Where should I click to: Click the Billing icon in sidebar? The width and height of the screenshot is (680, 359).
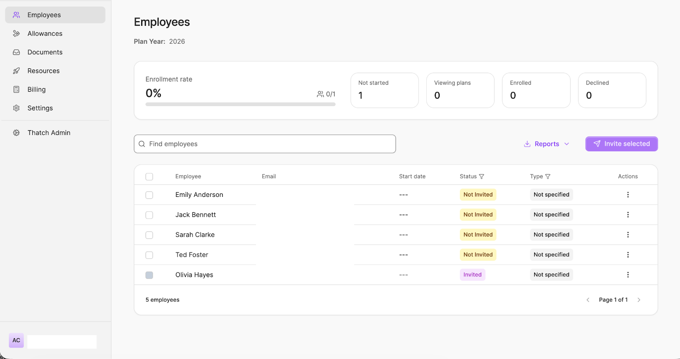coord(17,90)
